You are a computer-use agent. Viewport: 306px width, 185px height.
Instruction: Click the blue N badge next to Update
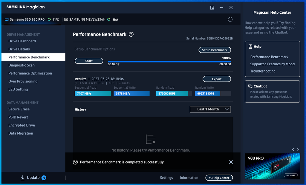click(x=44, y=178)
